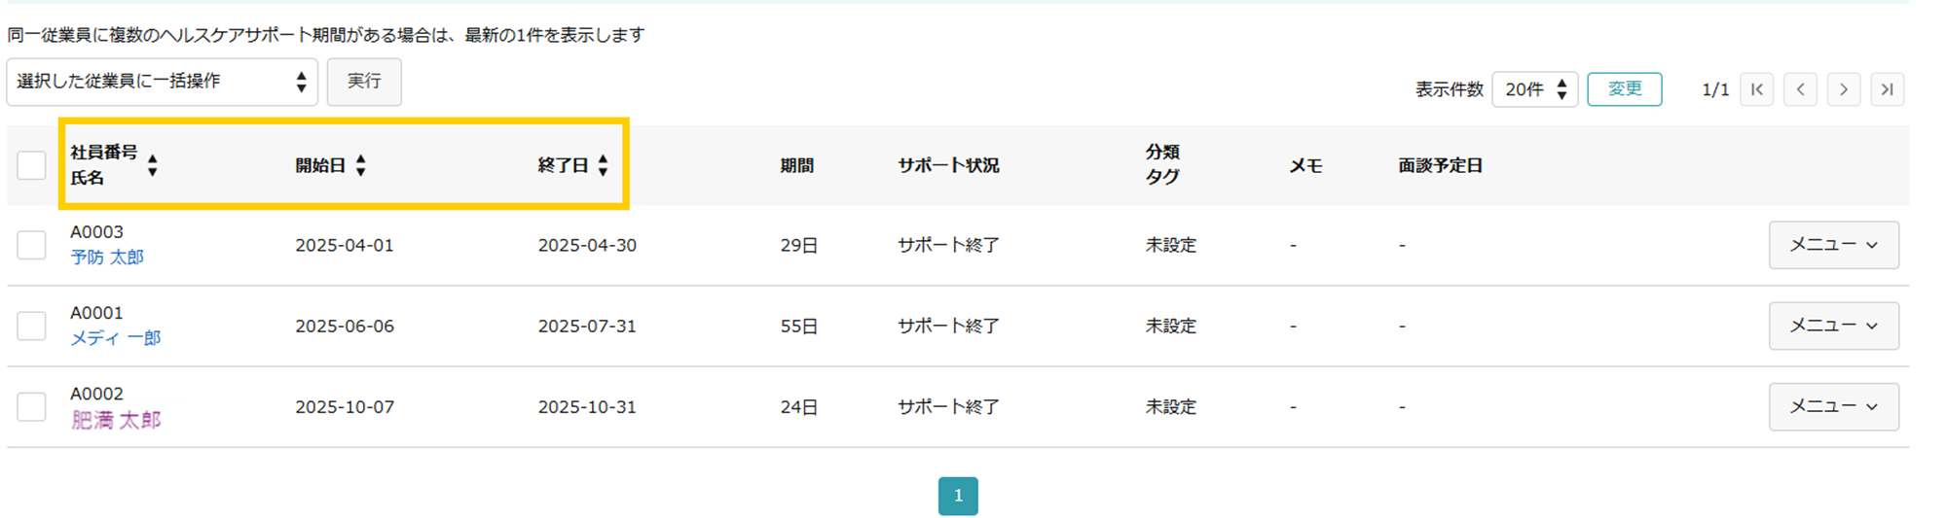Image resolution: width=1947 pixels, height=518 pixels.
Task: Jump to last page arrow icon
Action: pos(1887,89)
